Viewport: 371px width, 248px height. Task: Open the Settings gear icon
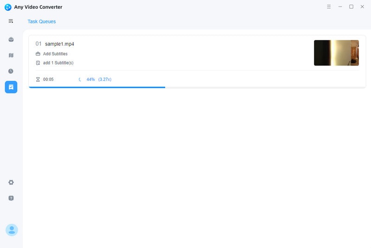(x=11, y=182)
